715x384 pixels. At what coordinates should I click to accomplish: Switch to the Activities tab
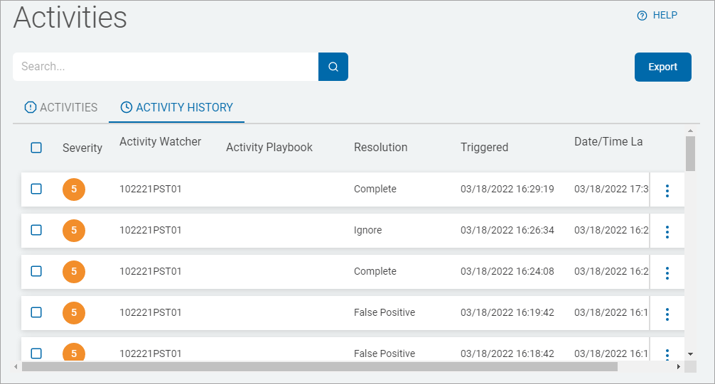click(61, 108)
